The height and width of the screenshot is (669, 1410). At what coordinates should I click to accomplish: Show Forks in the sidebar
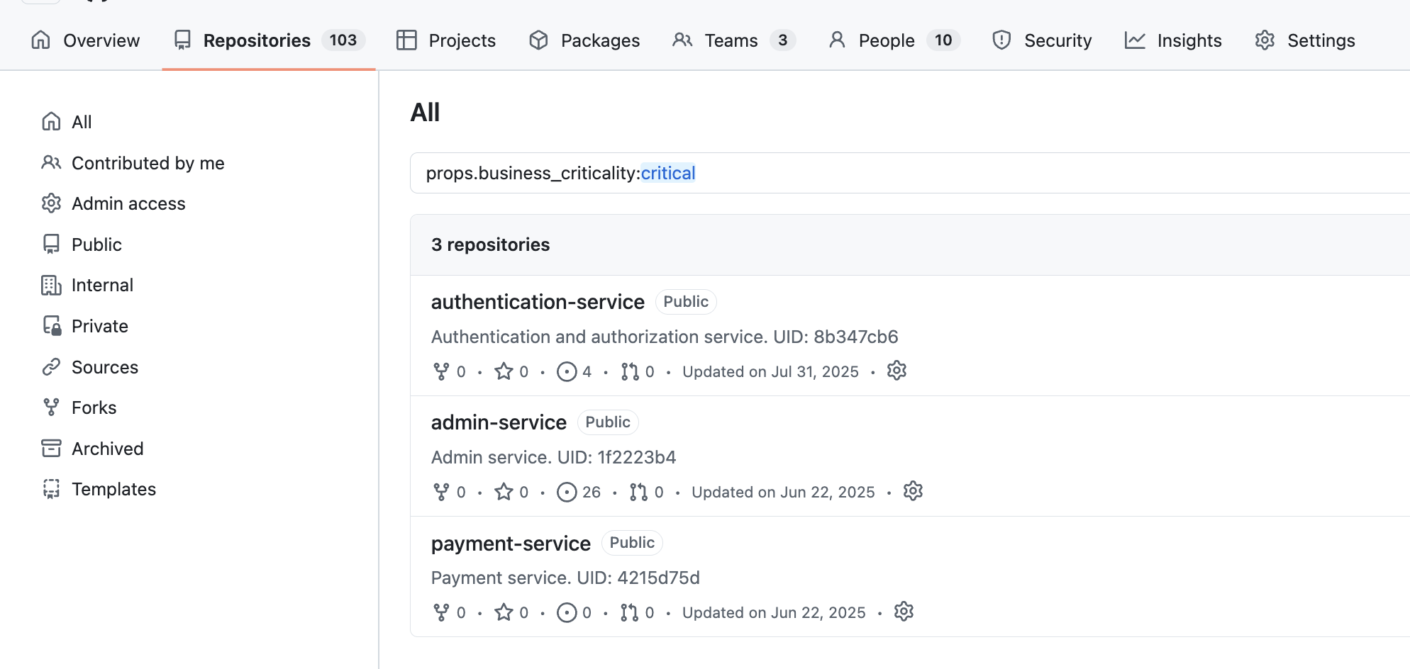coord(94,407)
